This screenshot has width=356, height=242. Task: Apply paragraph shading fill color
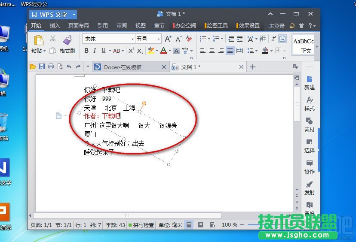tap(265, 51)
